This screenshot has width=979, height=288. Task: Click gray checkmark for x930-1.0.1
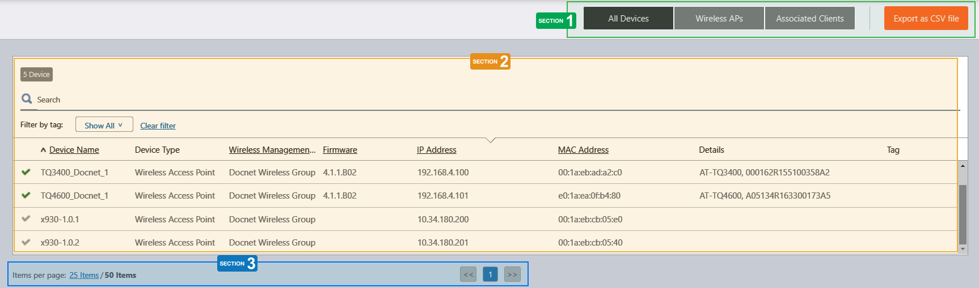26,218
